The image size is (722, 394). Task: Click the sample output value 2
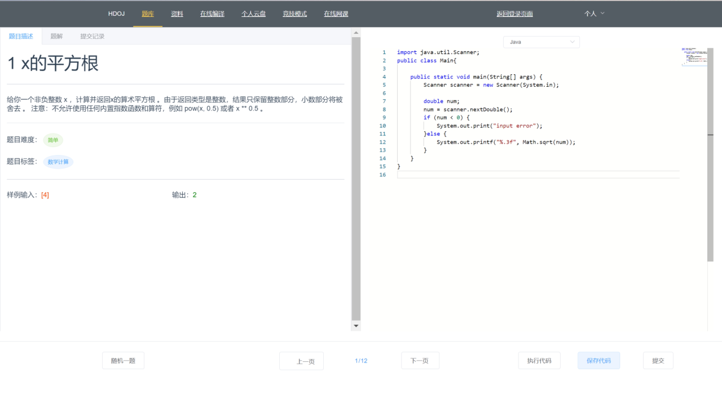(195, 195)
